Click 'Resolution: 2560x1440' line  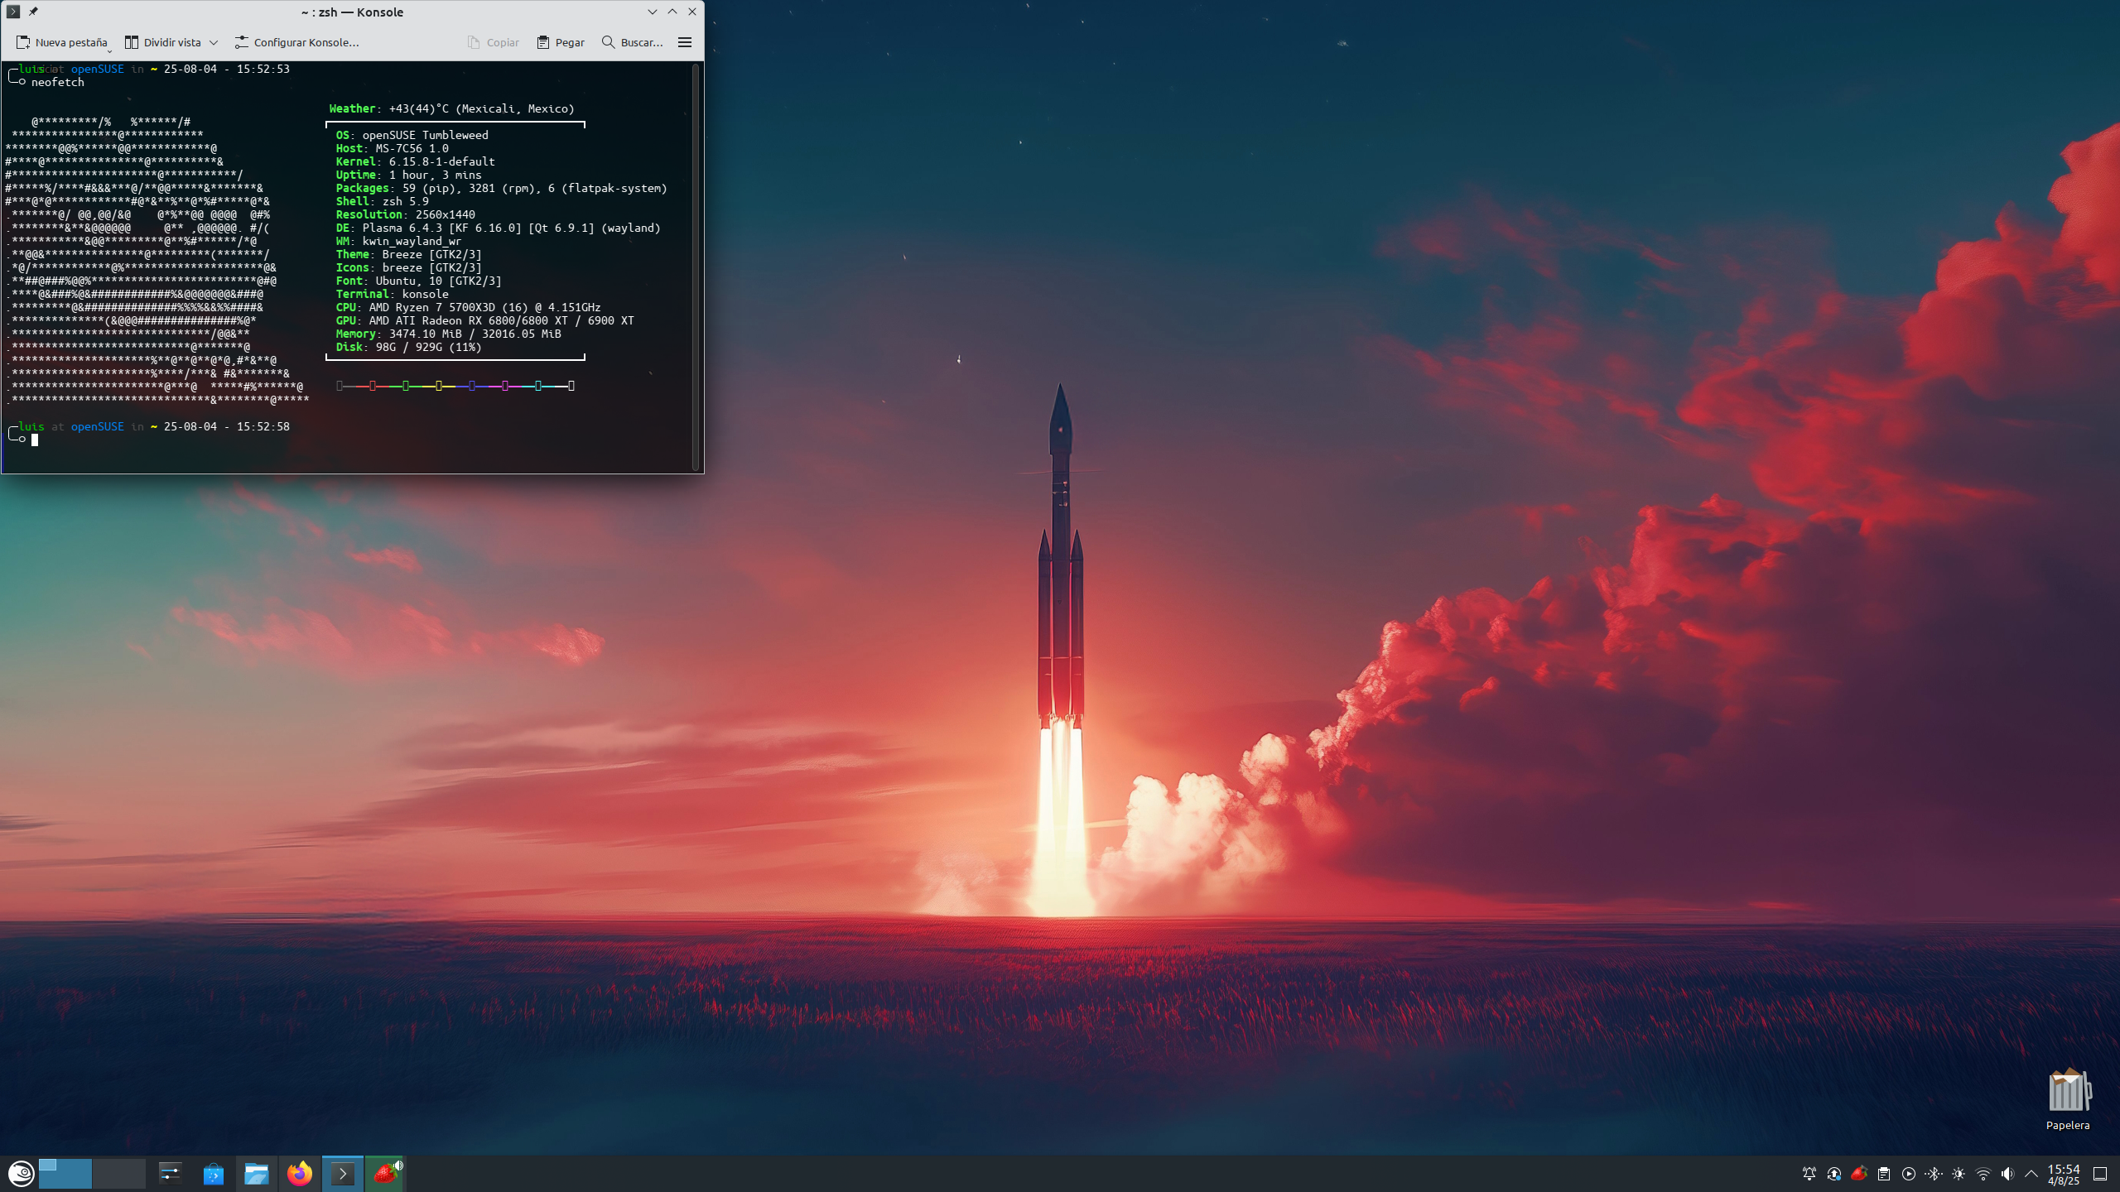(405, 214)
